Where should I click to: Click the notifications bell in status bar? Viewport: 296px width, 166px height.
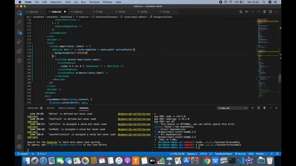pos(277,154)
